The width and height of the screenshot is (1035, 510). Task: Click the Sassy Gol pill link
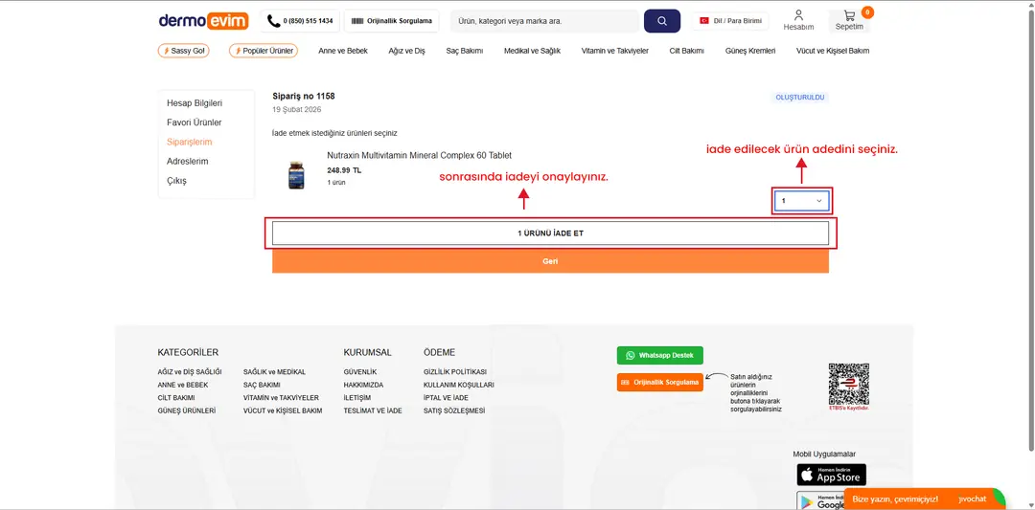(183, 51)
